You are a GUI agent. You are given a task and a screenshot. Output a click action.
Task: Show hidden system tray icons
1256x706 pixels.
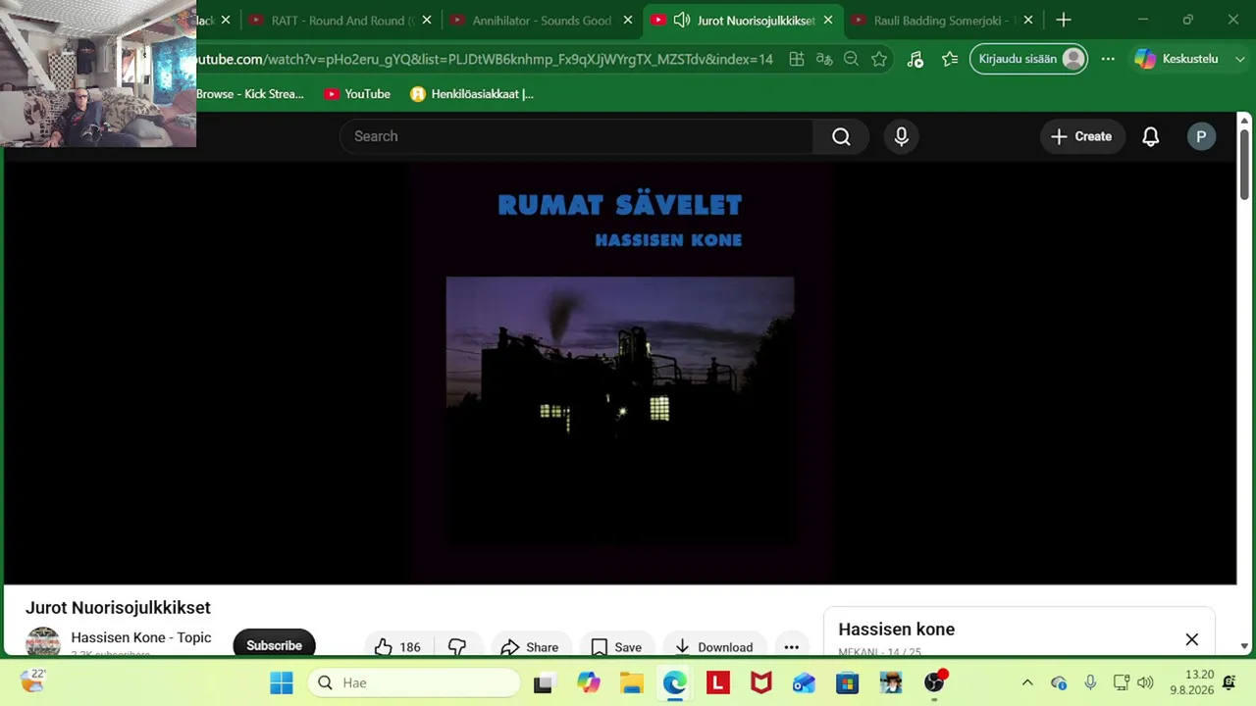click(x=1027, y=682)
